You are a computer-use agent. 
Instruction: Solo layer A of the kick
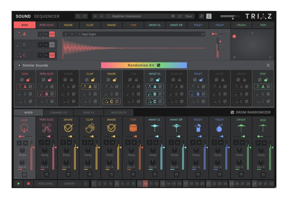(40, 34)
